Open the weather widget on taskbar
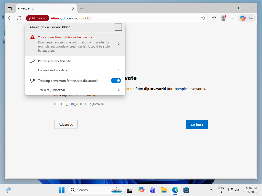Screen dimensions: 262x196 [x=8, y=190]
